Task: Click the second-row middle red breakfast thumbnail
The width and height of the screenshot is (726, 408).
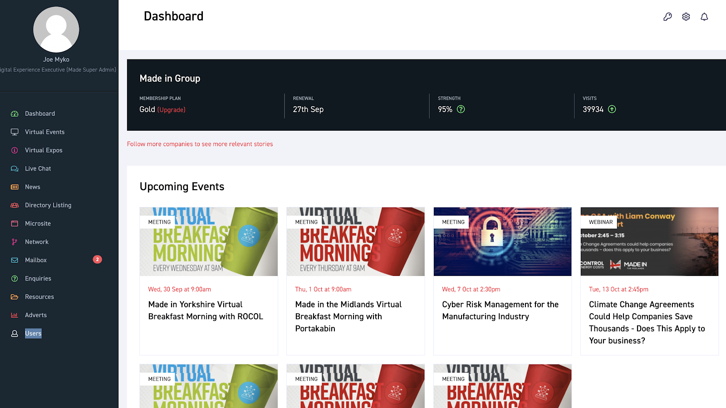Action: point(356,386)
